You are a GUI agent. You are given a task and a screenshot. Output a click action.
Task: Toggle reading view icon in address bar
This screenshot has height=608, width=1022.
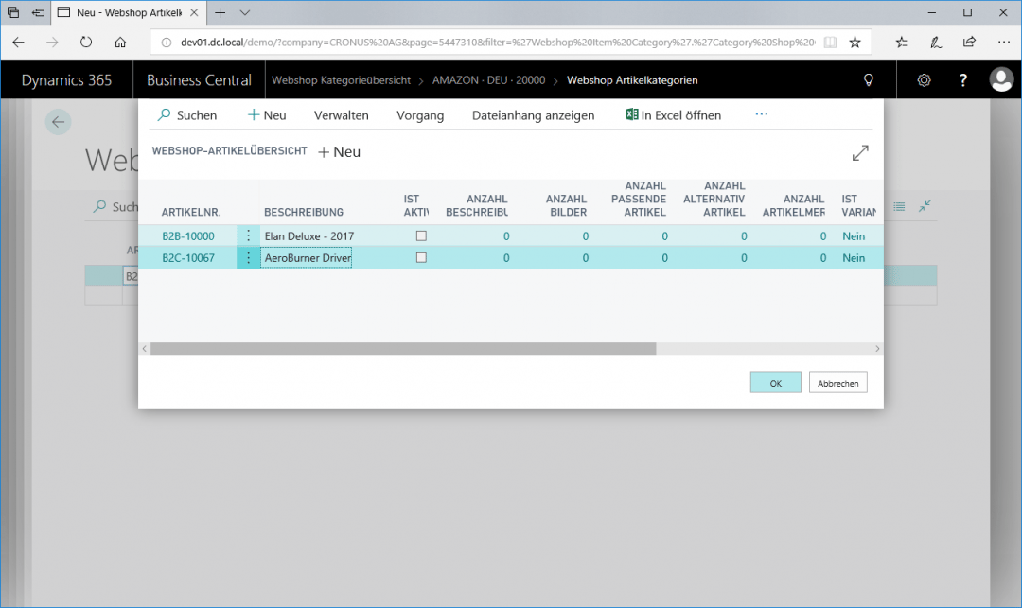[x=830, y=43]
